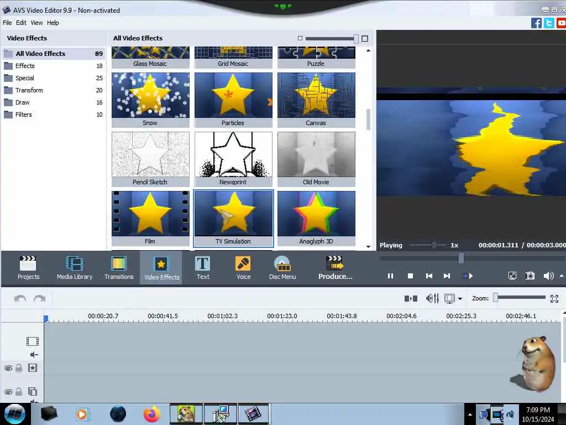566x425 pixels.
Task: Open the Disc Menu section
Action: [282, 268]
